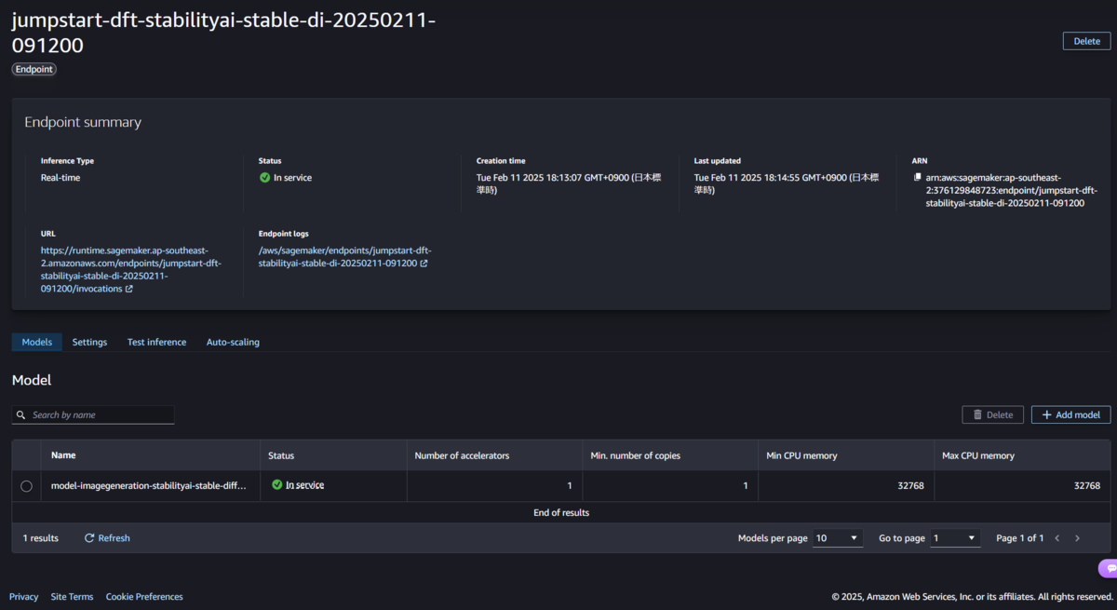Open the Privacy link
This screenshot has height=610, width=1117.
(24, 597)
